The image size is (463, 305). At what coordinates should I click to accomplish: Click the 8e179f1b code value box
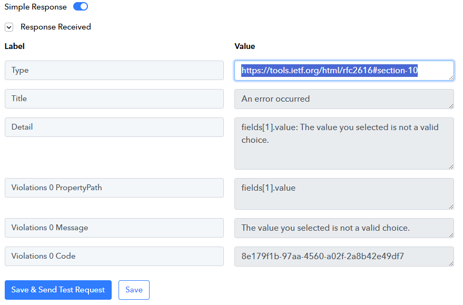coord(344,257)
